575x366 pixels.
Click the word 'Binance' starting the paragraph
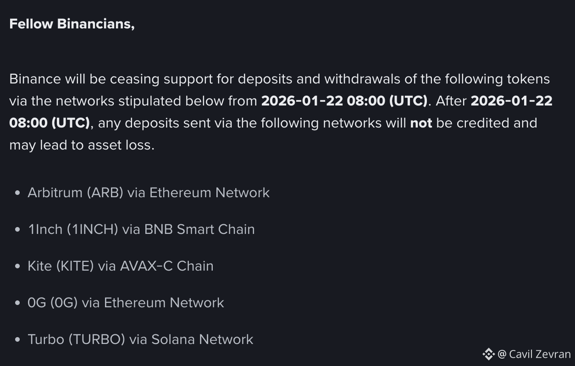pyautogui.click(x=35, y=79)
